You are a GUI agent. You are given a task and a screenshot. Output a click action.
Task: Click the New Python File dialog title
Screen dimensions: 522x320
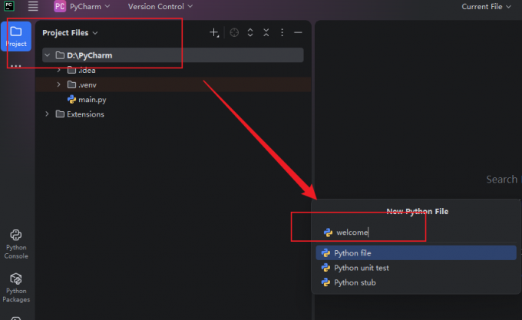(417, 212)
